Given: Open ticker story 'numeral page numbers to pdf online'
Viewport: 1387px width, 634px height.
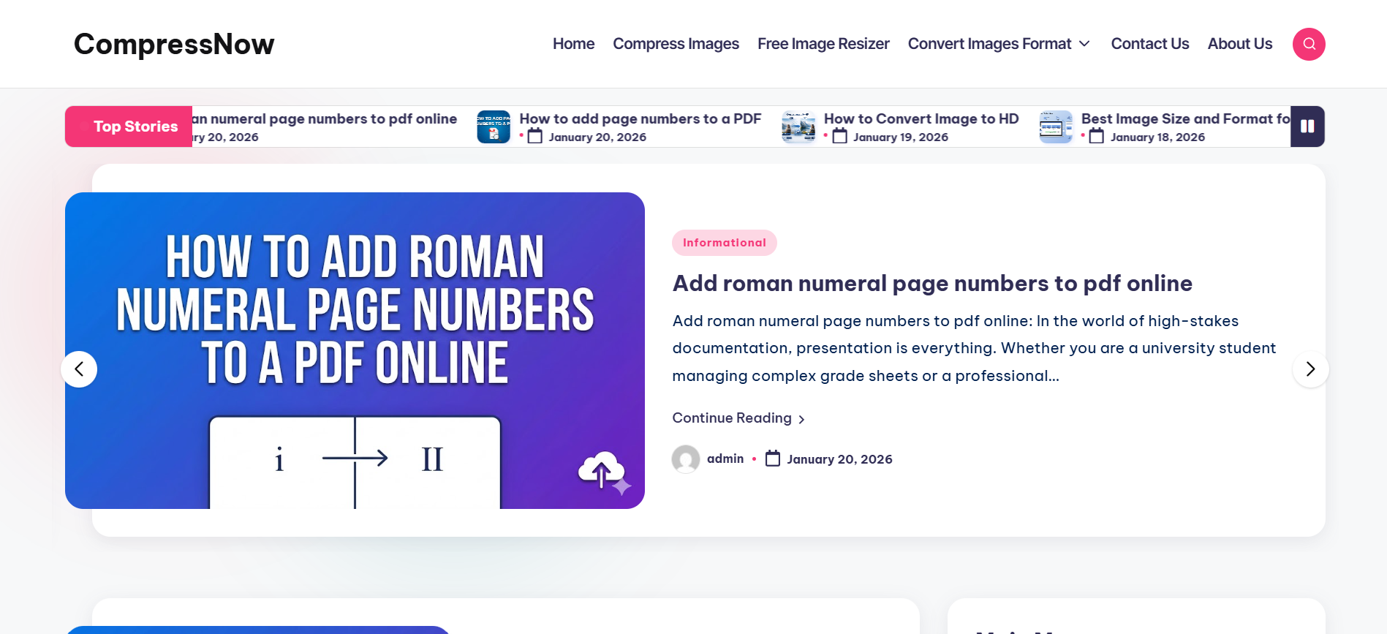Looking at the screenshot, I should 325,118.
